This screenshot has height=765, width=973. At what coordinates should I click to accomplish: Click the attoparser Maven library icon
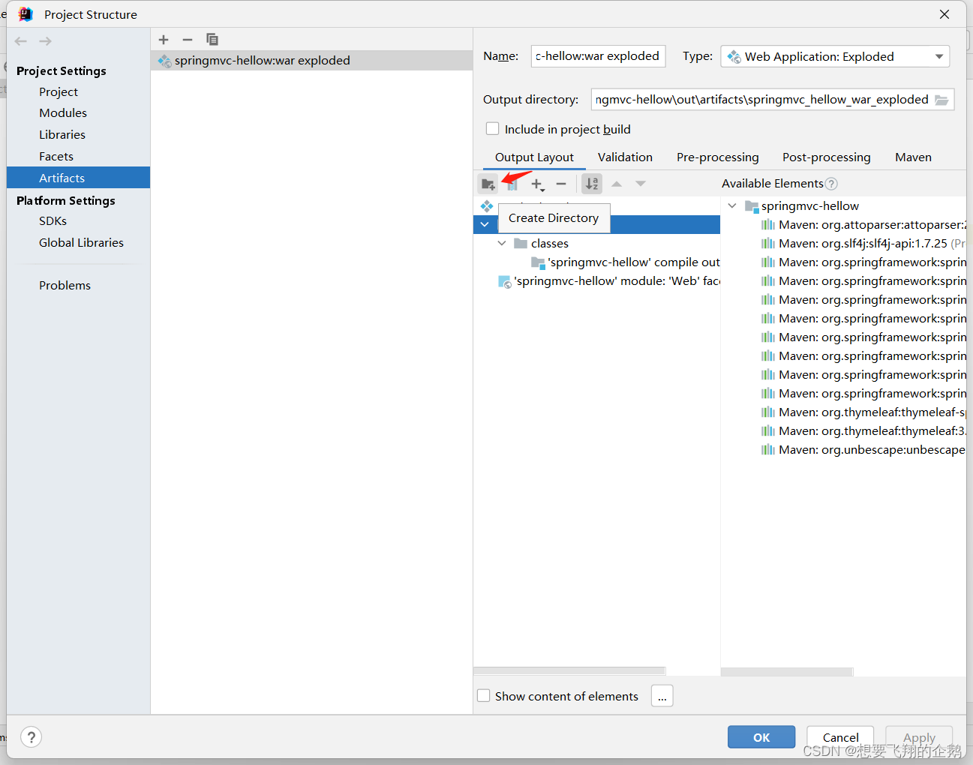coord(768,225)
